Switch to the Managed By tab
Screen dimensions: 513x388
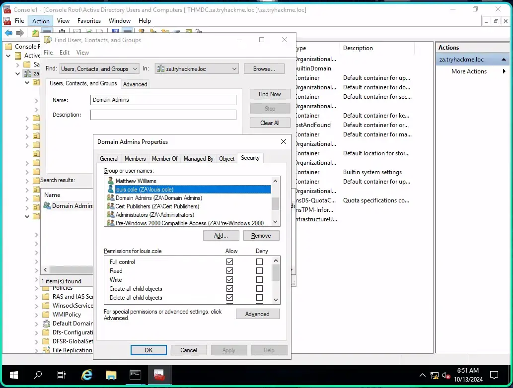(x=198, y=159)
